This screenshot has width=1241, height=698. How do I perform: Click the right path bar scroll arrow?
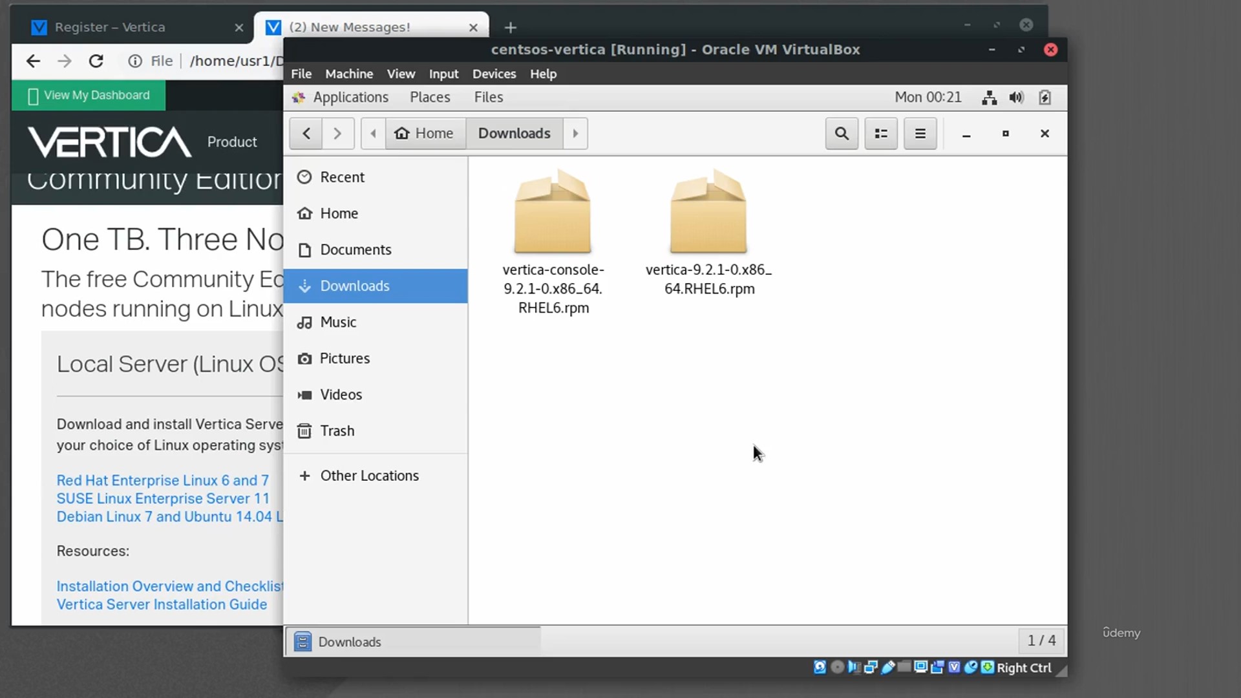point(575,133)
